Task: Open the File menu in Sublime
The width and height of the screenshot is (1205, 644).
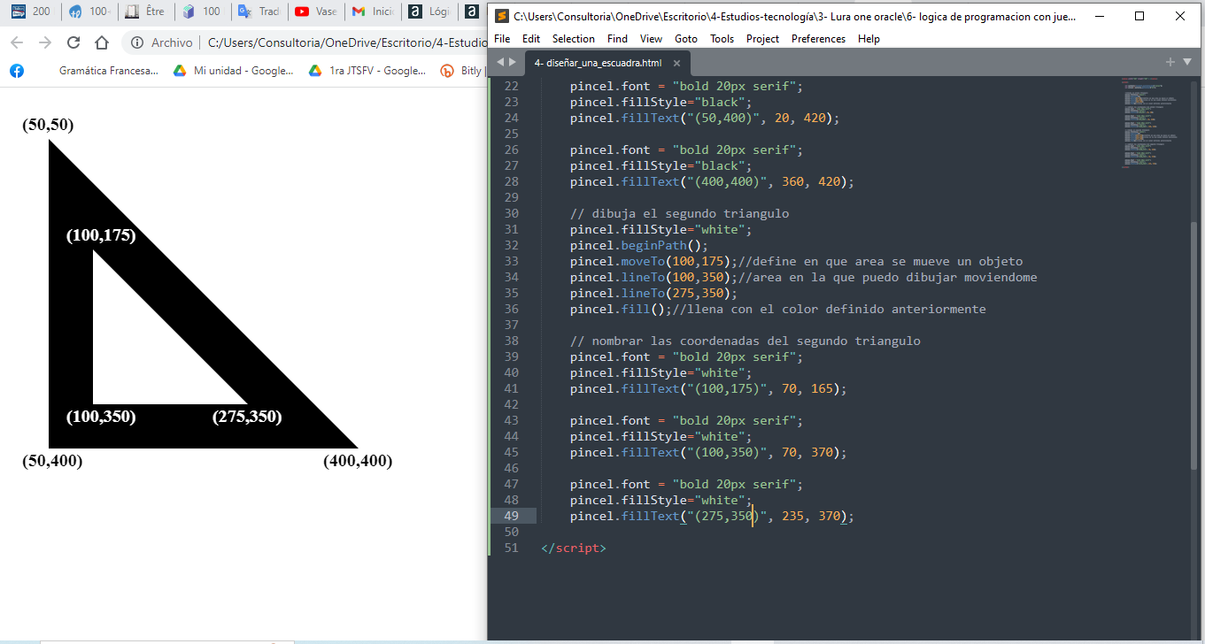Action: [x=502, y=39]
